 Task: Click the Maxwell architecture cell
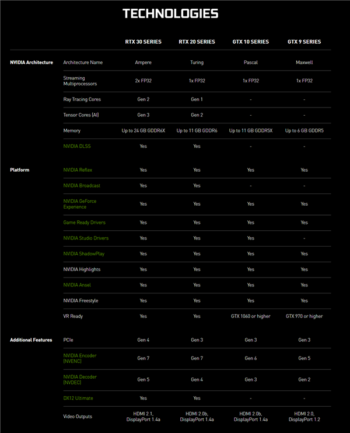click(x=304, y=63)
